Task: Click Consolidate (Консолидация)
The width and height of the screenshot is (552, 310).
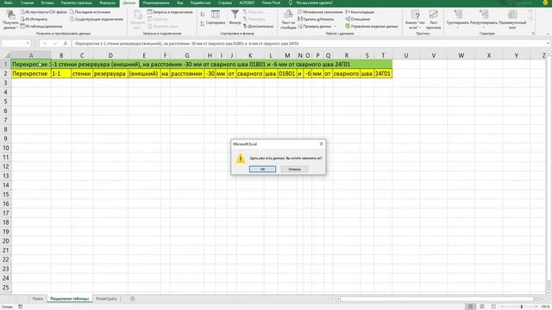Action: pos(360,12)
